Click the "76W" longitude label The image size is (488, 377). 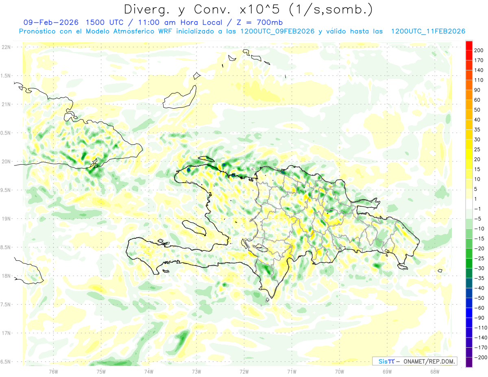click(x=53, y=371)
